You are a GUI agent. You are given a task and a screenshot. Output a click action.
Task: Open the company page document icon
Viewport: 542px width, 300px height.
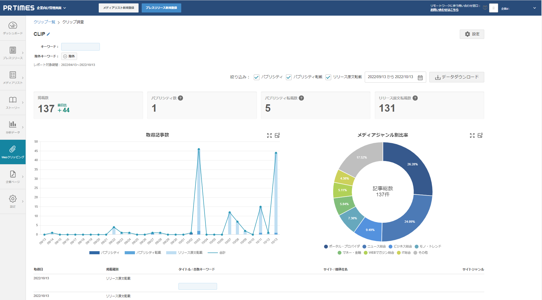click(x=13, y=174)
